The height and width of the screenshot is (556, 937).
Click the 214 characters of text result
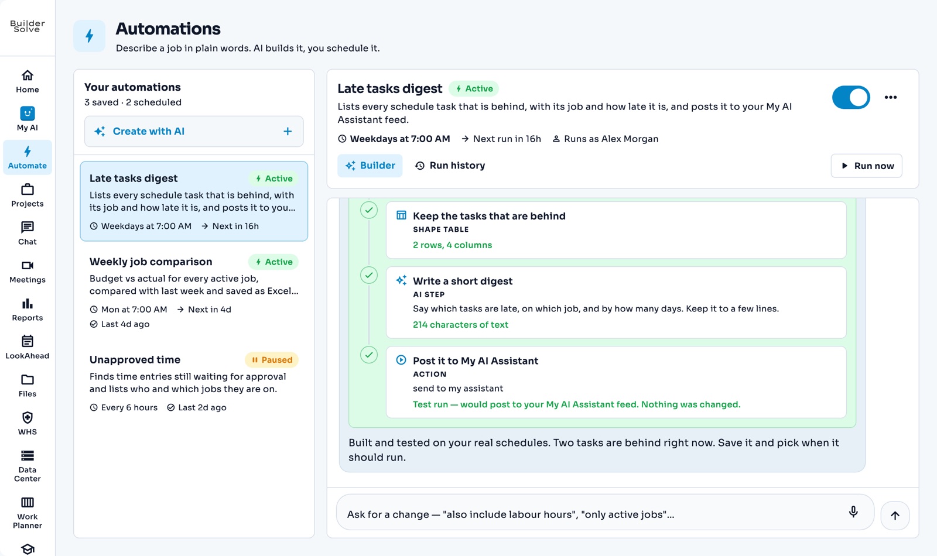(x=460, y=325)
